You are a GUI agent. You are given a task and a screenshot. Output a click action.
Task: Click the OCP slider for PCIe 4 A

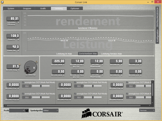click(41, 97)
